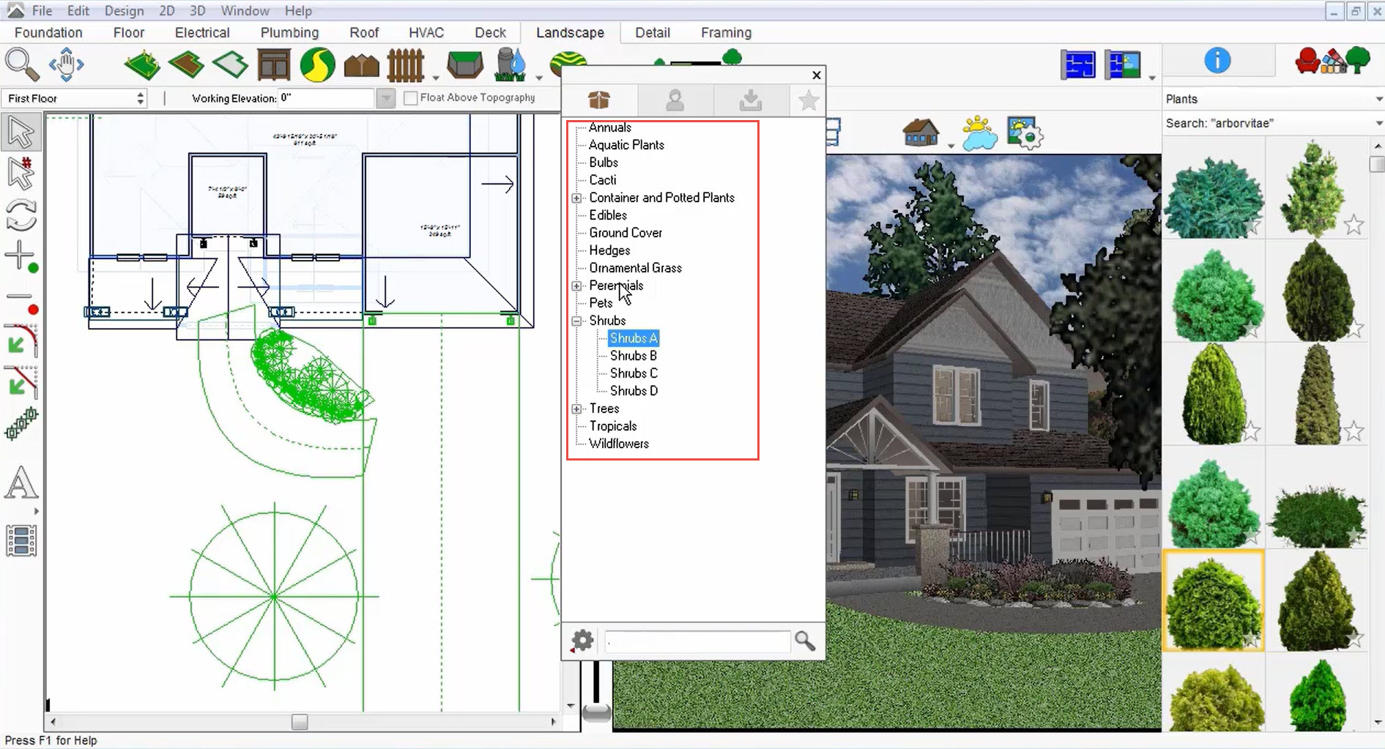
Task: Open the Design menu
Action: point(123,11)
